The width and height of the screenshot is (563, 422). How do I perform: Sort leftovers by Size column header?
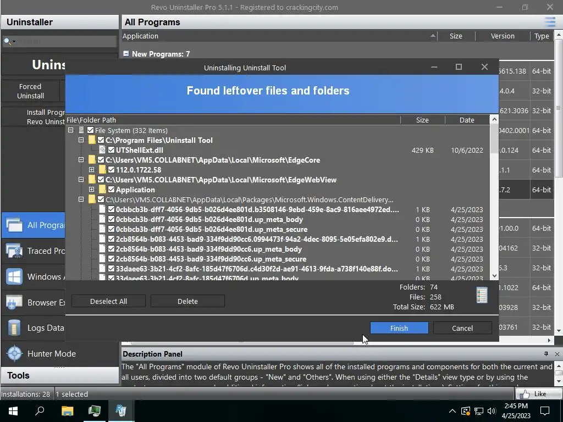[x=422, y=120]
